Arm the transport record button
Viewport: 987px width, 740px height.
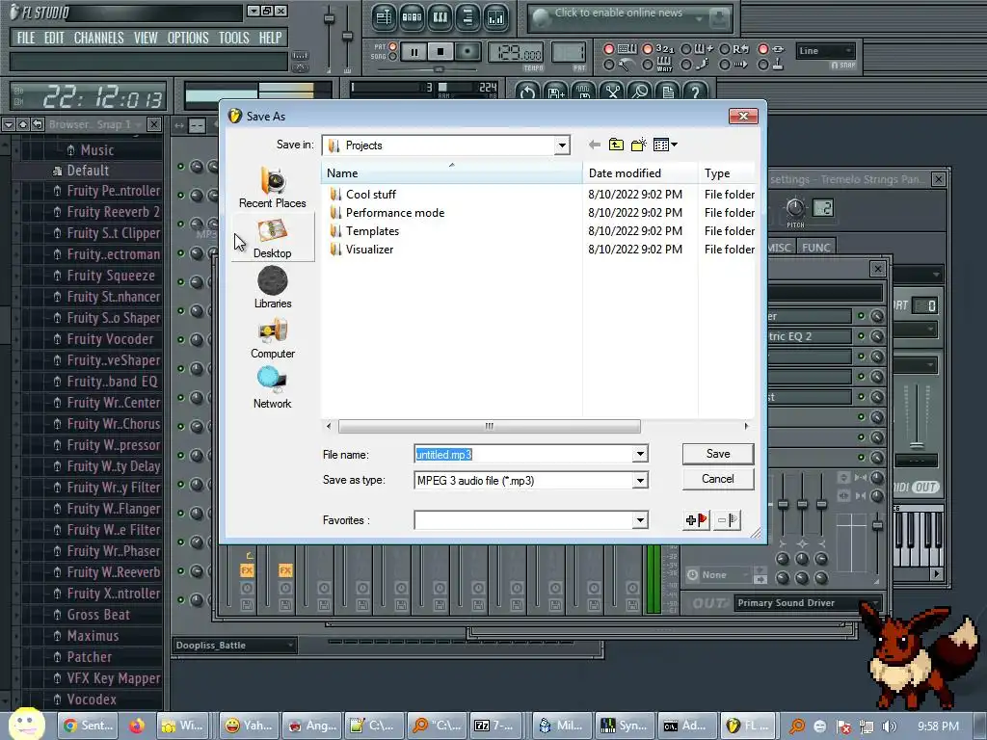pyautogui.click(x=467, y=52)
